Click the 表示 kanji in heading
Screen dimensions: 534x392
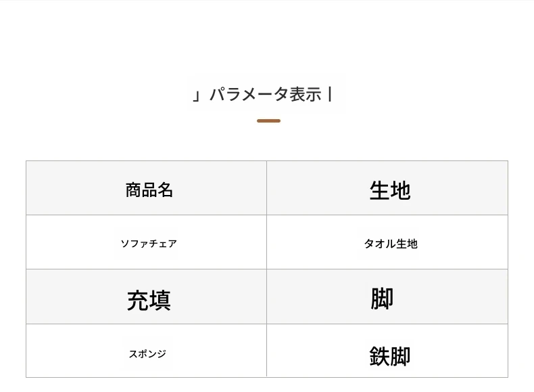coord(306,95)
